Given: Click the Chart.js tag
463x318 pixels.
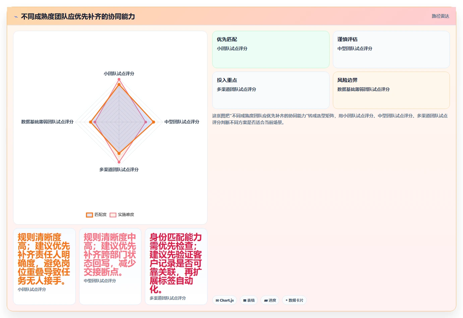Looking at the screenshot, I should [225, 300].
